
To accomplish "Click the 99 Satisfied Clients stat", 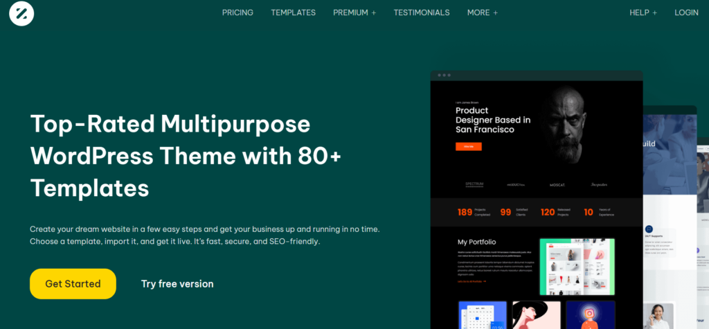I will (514, 212).
